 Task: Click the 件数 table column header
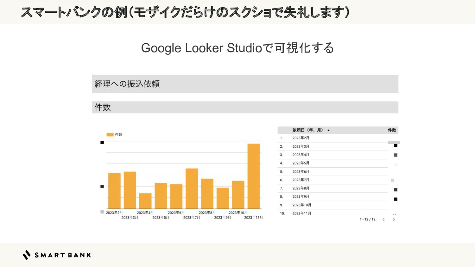(x=392, y=130)
